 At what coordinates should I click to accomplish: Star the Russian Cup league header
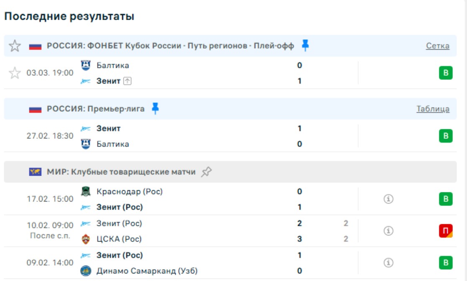pos(15,46)
